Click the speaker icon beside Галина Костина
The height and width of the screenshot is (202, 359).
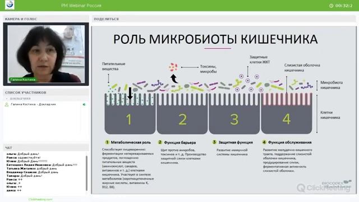click(x=84, y=104)
